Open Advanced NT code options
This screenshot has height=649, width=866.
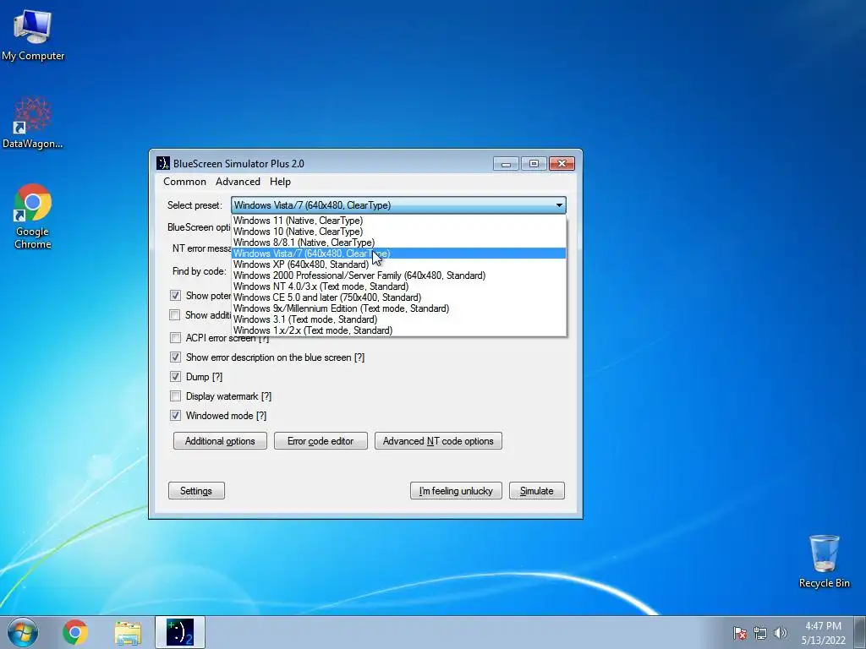tap(438, 441)
